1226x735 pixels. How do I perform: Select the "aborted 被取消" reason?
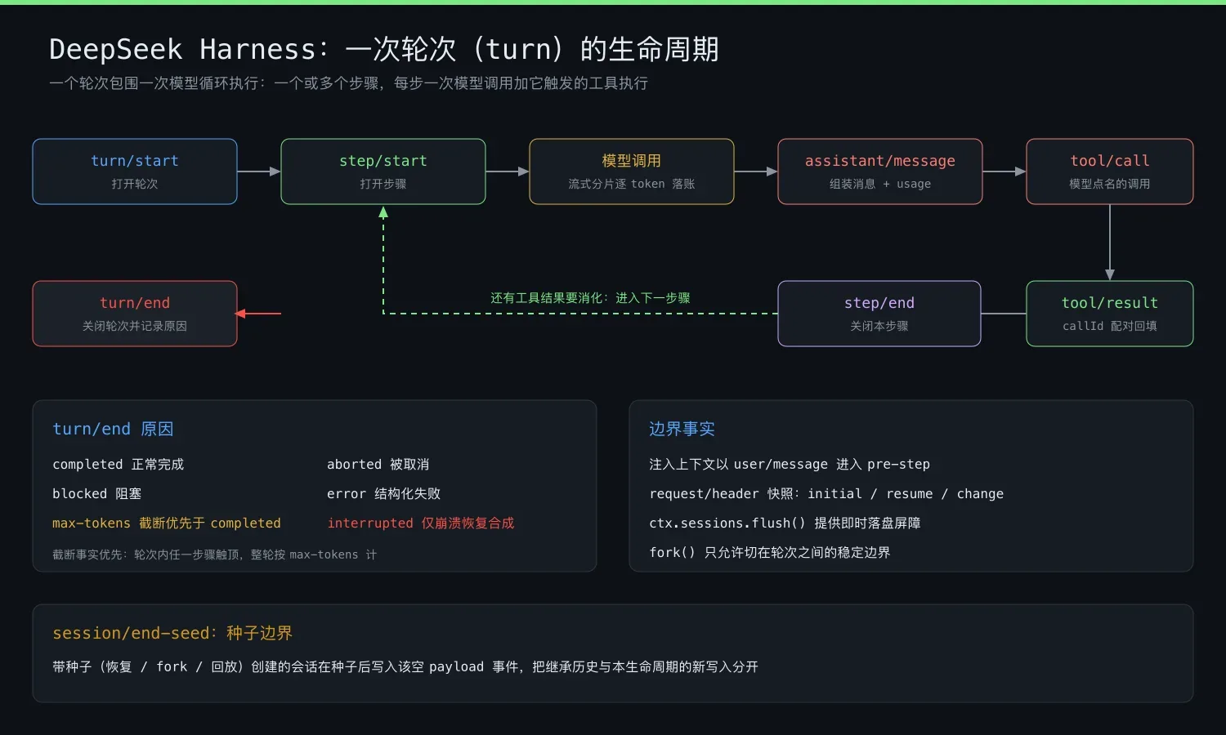point(378,464)
